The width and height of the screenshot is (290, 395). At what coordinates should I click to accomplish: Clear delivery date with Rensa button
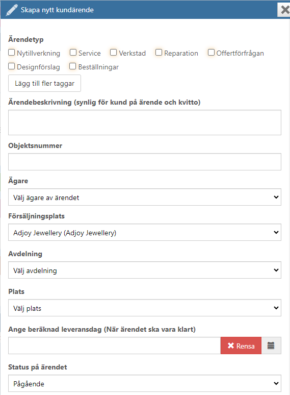[241, 345]
